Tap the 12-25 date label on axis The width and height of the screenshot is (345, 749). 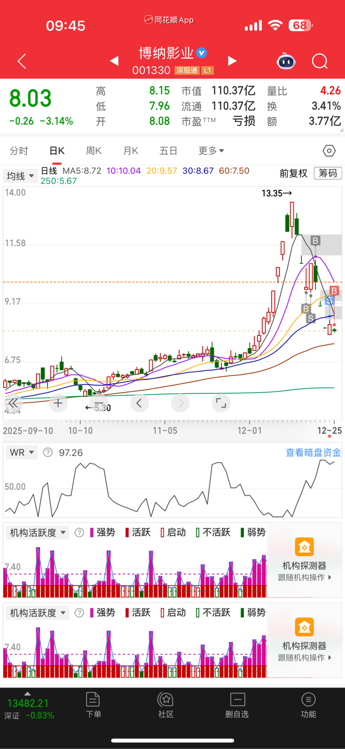point(330,431)
